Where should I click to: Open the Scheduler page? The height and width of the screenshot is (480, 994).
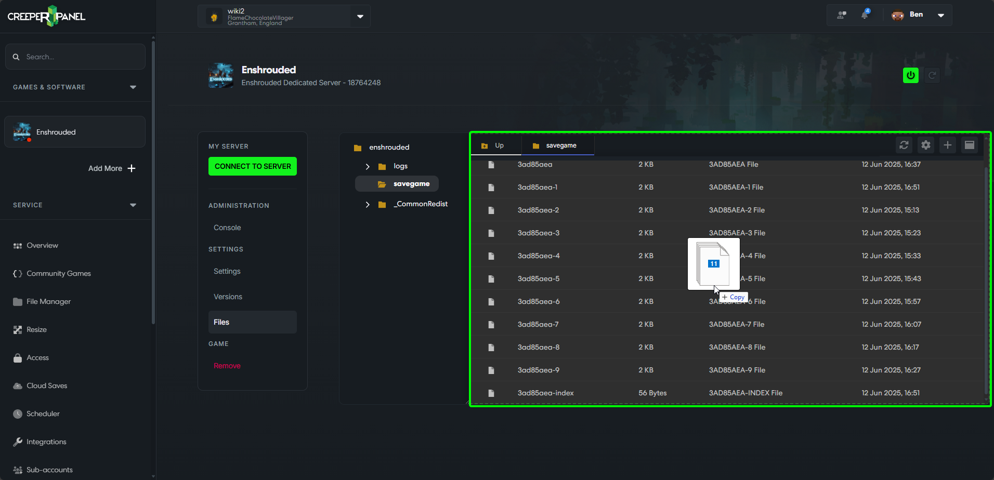coord(36,414)
